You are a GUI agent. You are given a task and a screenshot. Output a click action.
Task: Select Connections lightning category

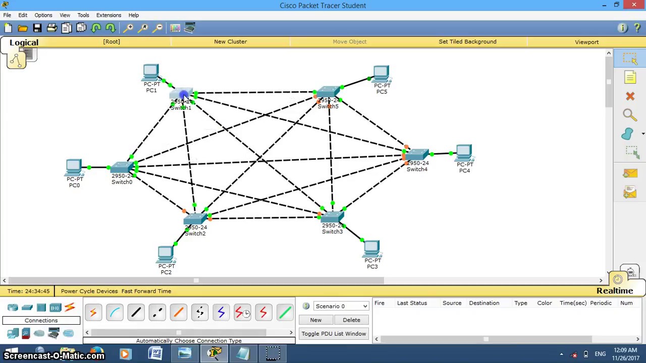[x=70, y=307]
